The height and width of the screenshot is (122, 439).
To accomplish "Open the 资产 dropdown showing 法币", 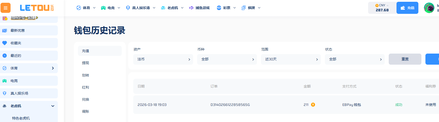I will (163, 59).
